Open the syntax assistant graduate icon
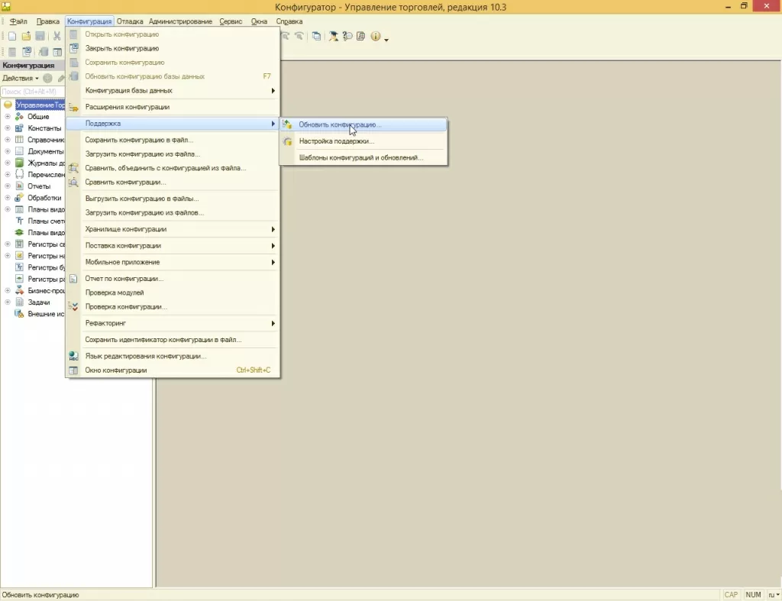The width and height of the screenshot is (782, 601). tap(333, 36)
